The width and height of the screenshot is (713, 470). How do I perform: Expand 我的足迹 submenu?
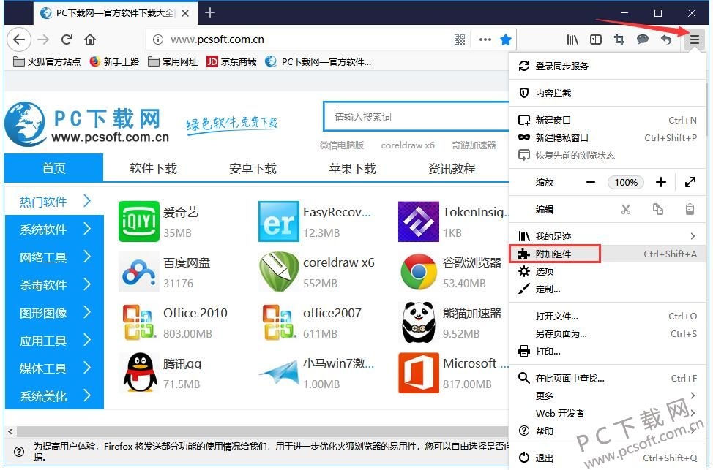pyautogui.click(x=608, y=236)
